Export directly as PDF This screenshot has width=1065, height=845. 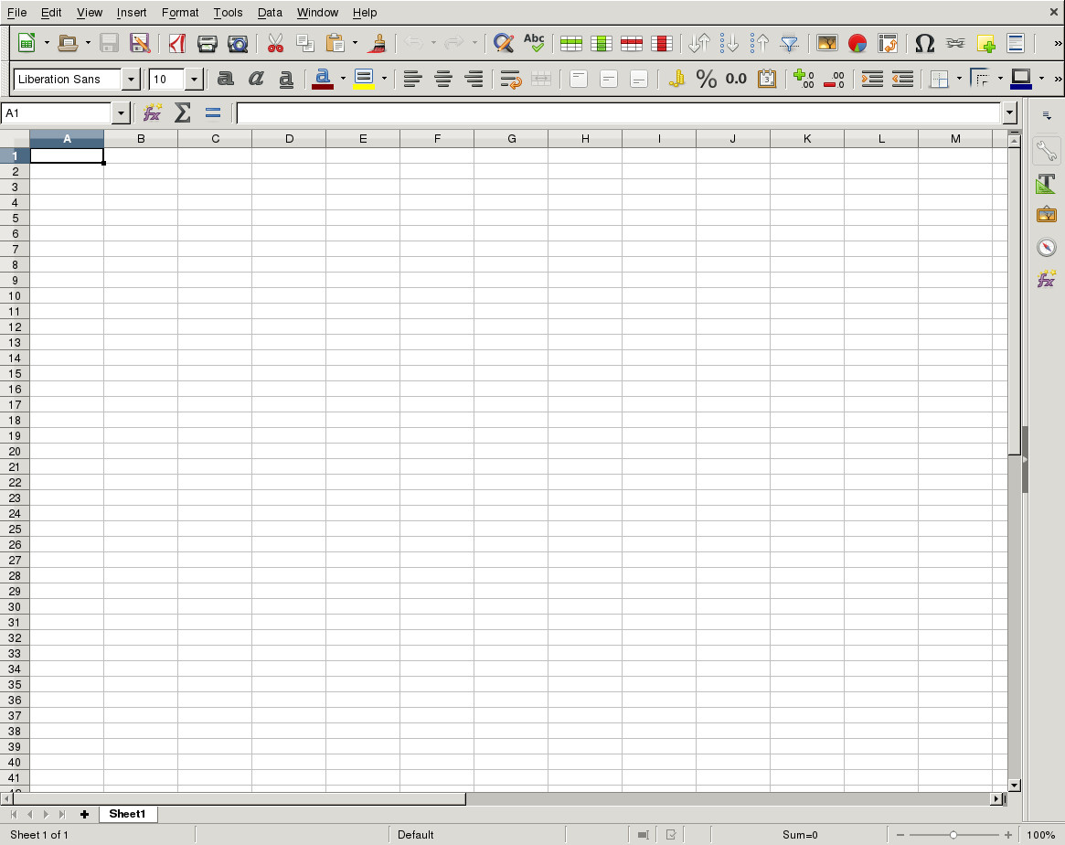[177, 43]
